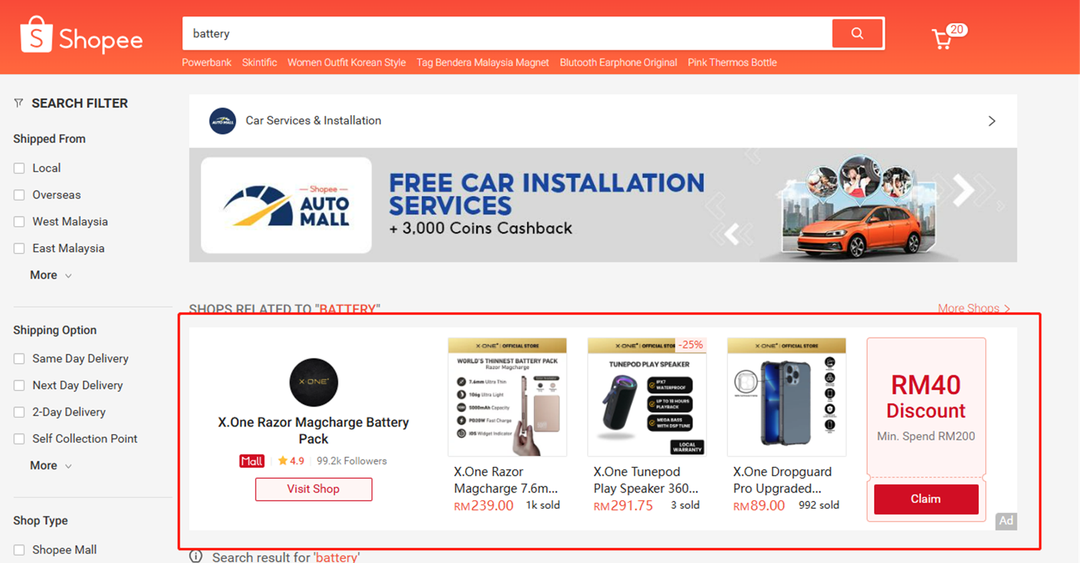Click the search filter funnel icon
1080x563 pixels.
click(19, 103)
